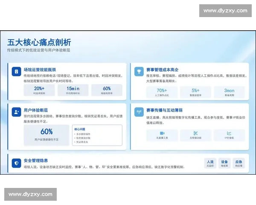Click the 5%+ 数据误差率 stat tile
The height and width of the screenshot is (205, 256).
pos(195,92)
